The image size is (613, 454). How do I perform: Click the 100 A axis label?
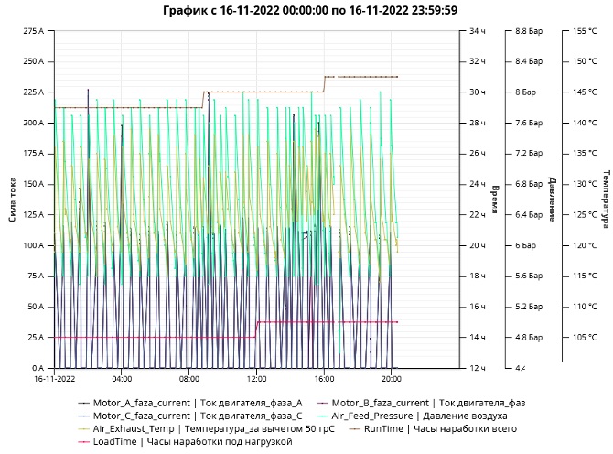click(33, 245)
